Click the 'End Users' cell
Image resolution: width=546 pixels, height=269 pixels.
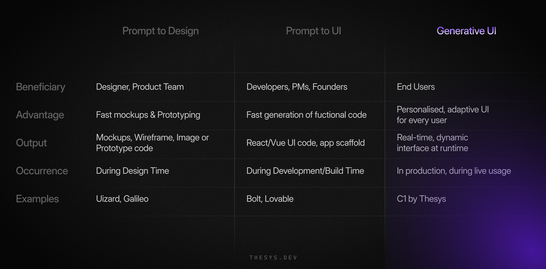(x=416, y=87)
